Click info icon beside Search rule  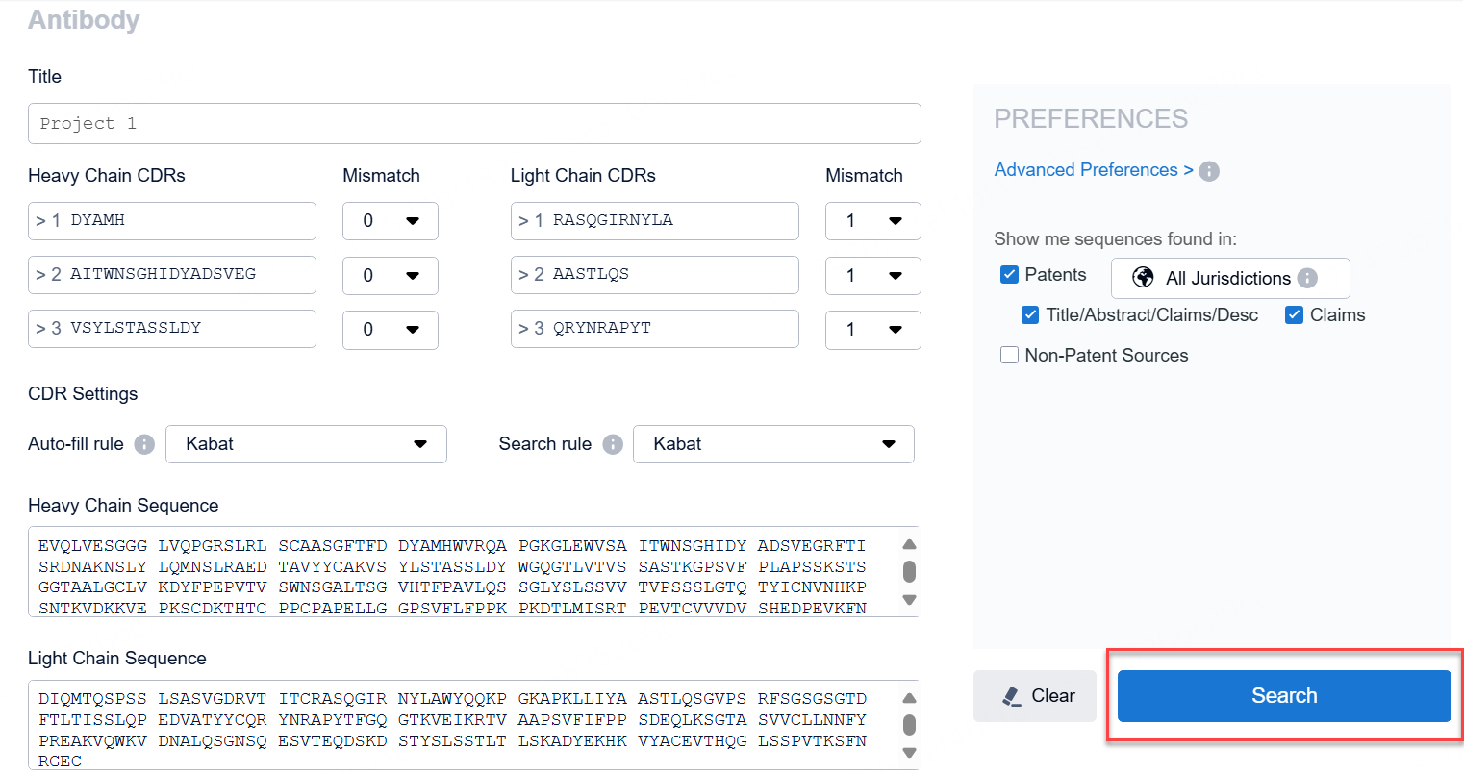(x=612, y=444)
